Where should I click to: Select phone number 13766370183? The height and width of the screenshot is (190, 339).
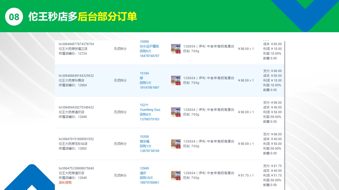coord(150,119)
